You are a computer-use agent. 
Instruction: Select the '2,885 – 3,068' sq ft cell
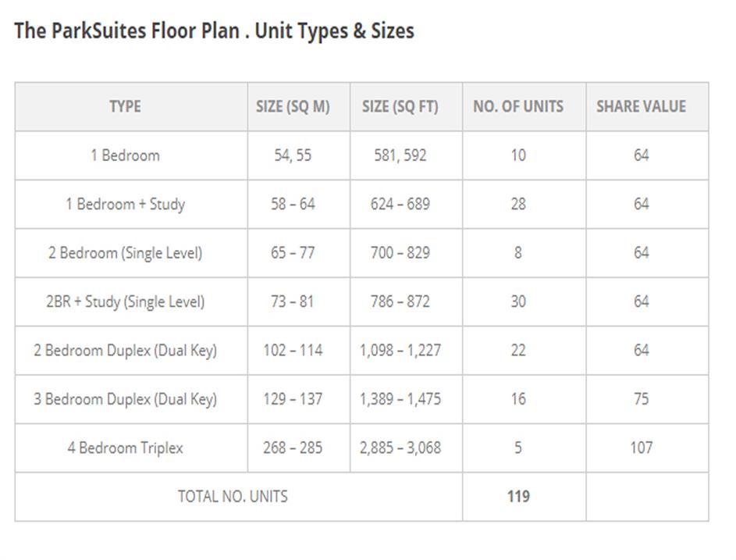400,448
